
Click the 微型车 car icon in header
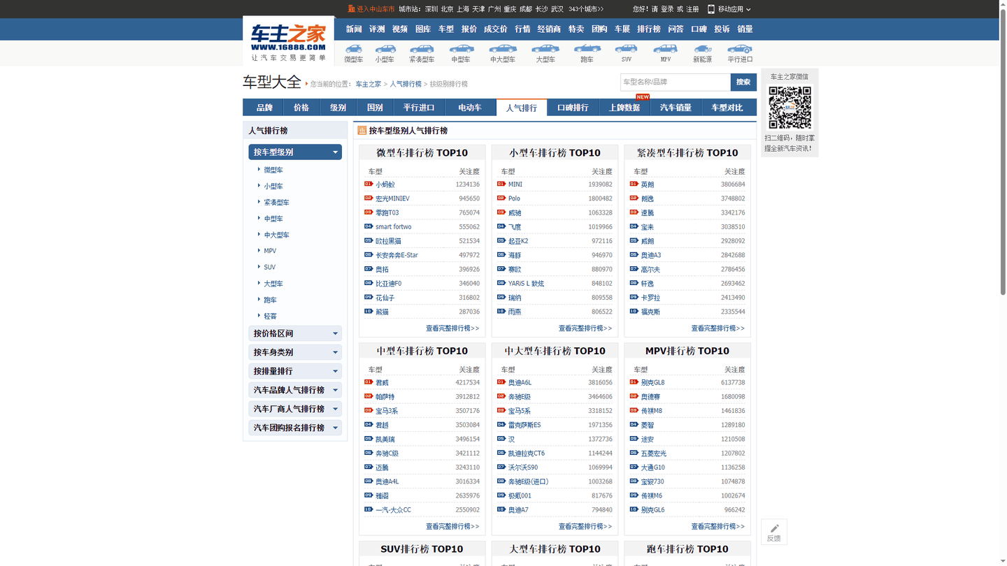coord(354,49)
